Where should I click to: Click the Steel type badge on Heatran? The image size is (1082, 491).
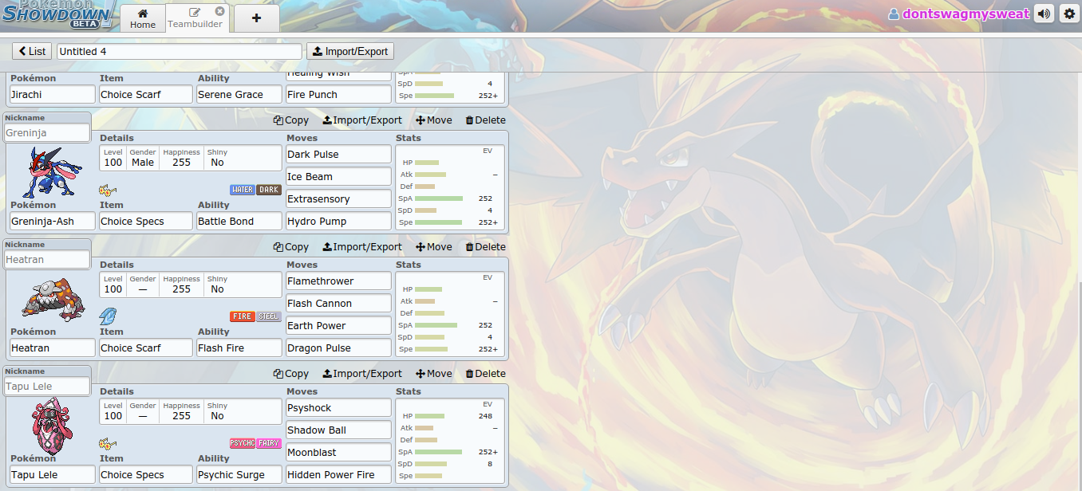tap(269, 316)
